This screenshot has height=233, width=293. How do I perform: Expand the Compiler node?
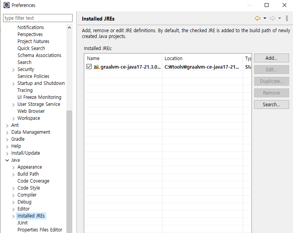coord(14,195)
